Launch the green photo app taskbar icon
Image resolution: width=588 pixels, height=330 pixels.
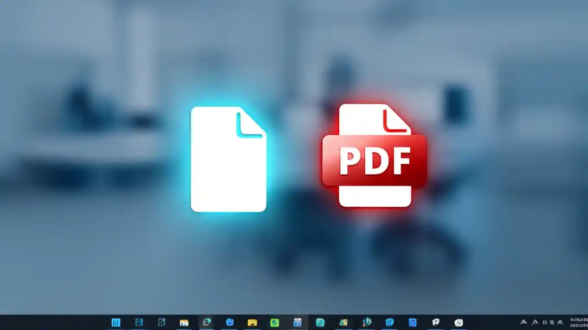(274, 322)
